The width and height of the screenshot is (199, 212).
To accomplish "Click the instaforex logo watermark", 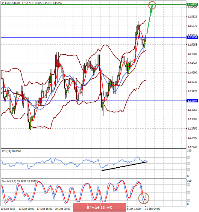I will pos(99,207).
